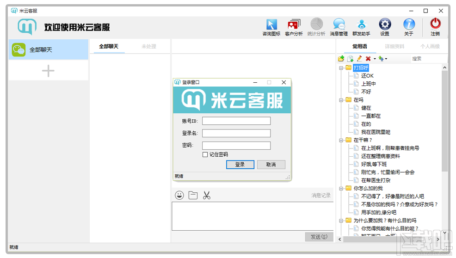Click the import/export arrows icon
456x258 pixels.
click(x=381, y=58)
